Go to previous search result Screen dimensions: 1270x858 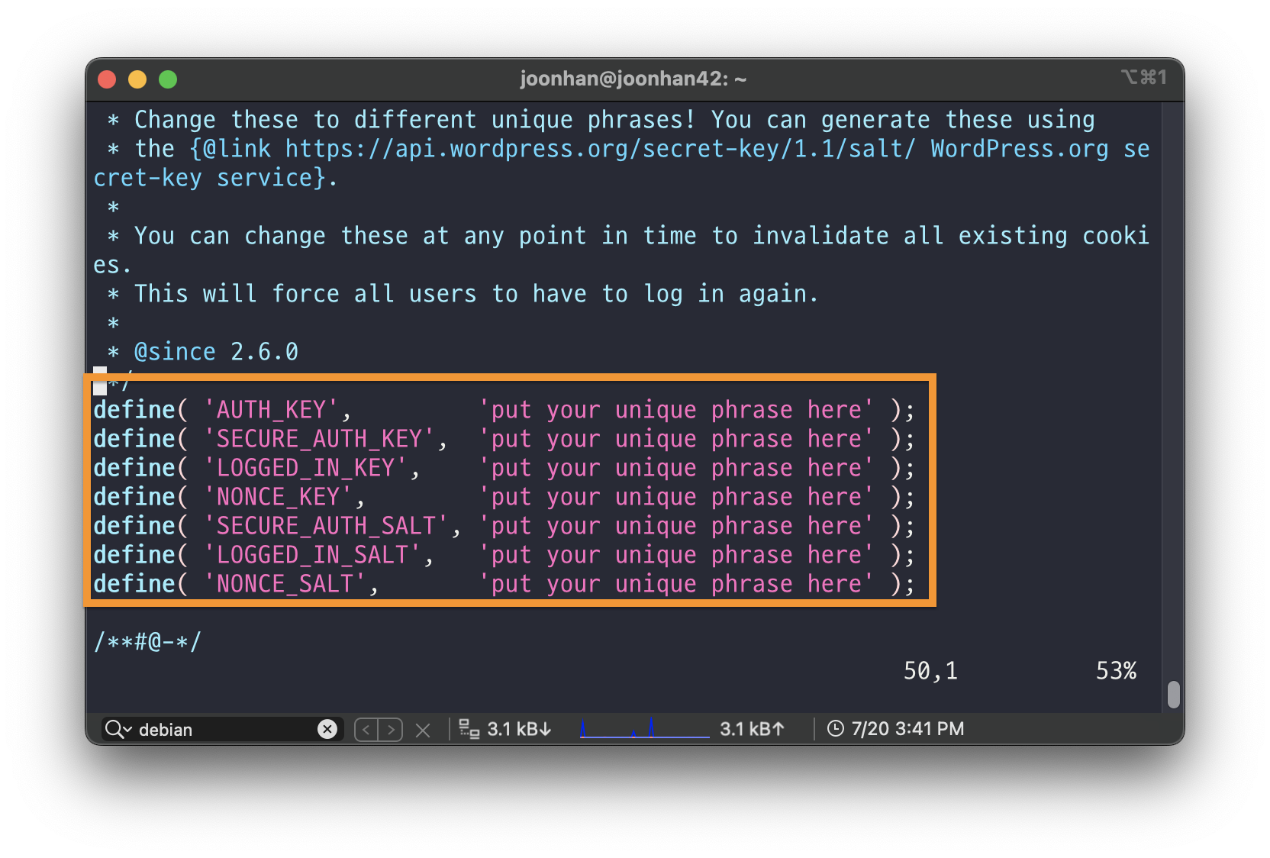click(366, 730)
